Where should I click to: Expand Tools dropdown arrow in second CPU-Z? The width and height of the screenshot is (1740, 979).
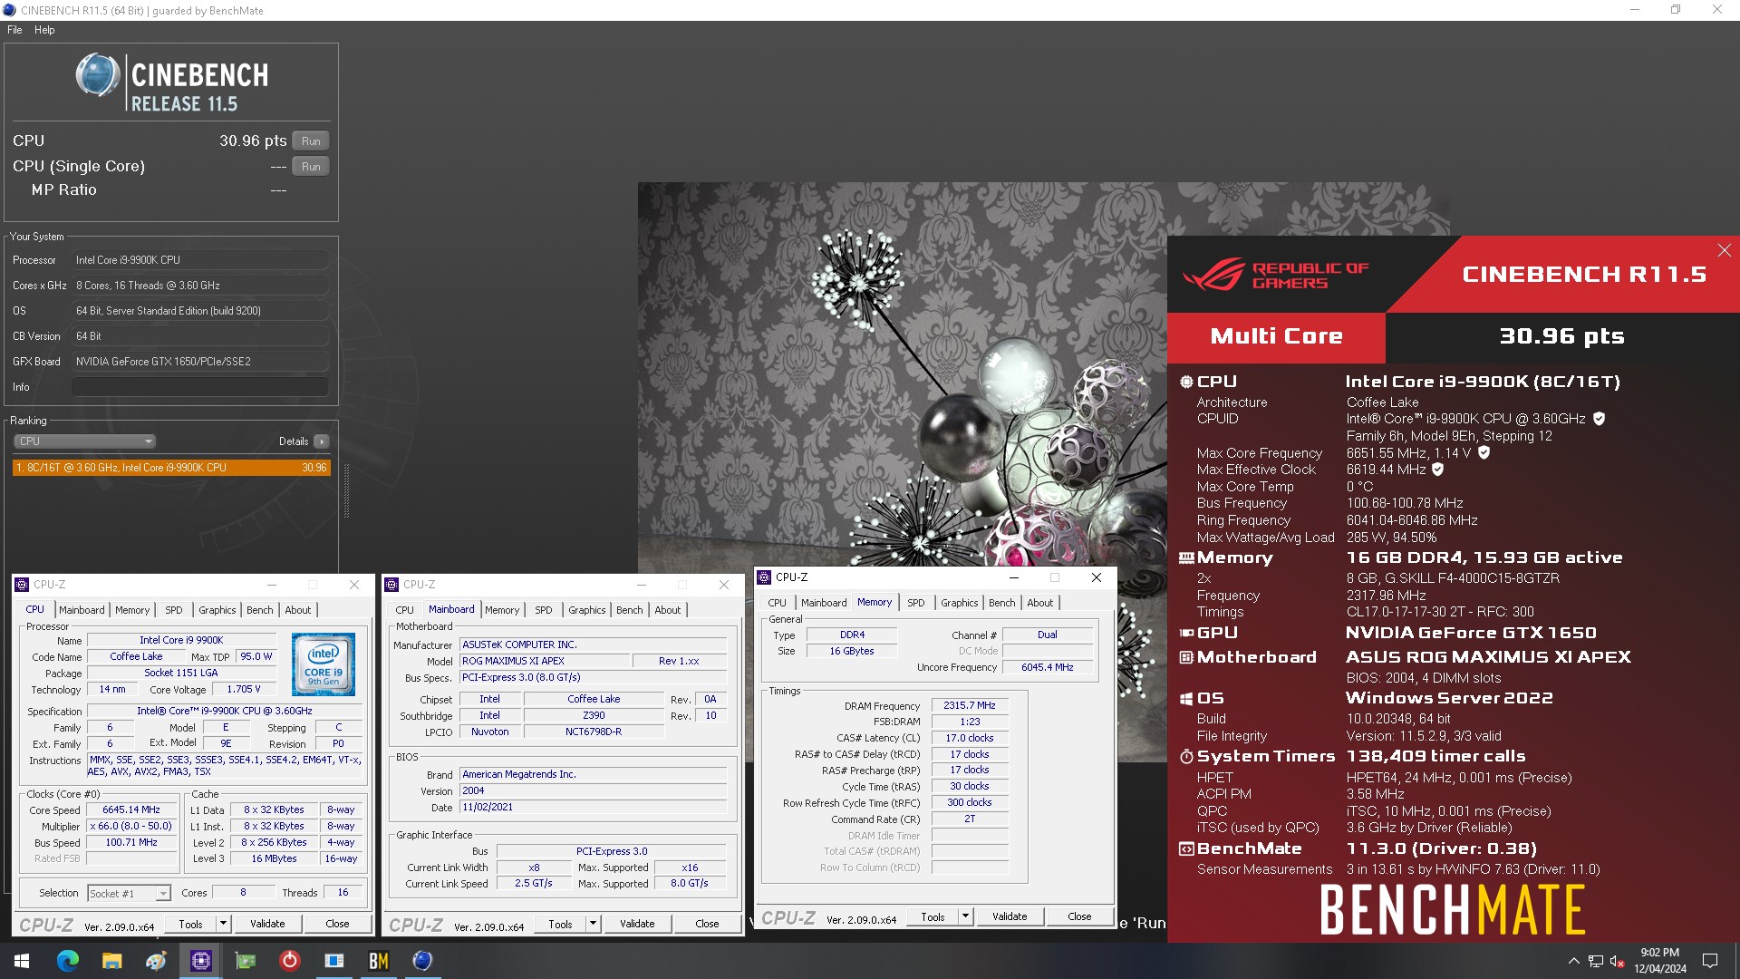593,924
